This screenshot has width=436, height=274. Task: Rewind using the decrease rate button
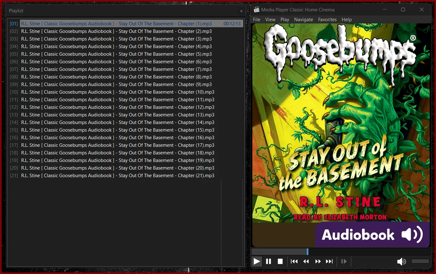306,261
